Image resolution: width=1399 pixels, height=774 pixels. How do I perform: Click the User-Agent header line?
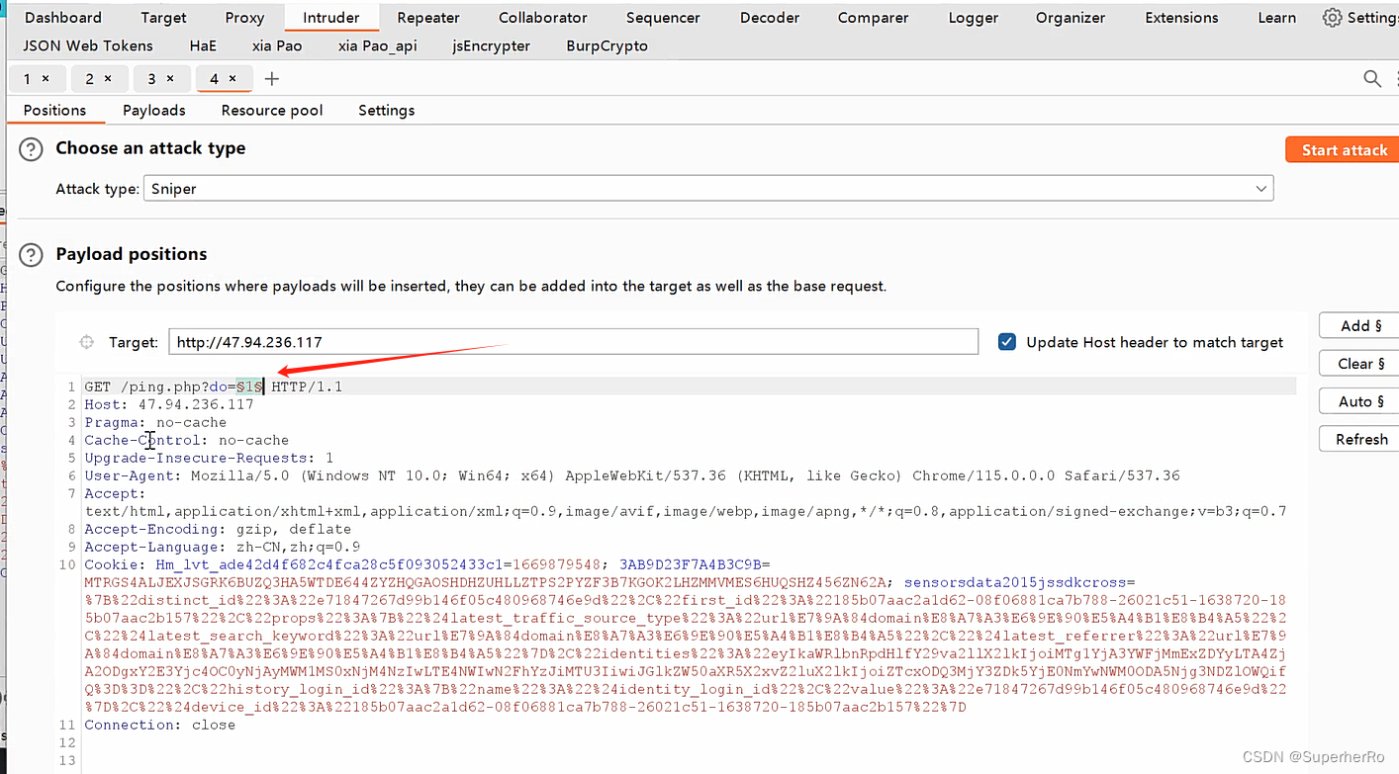click(x=631, y=475)
